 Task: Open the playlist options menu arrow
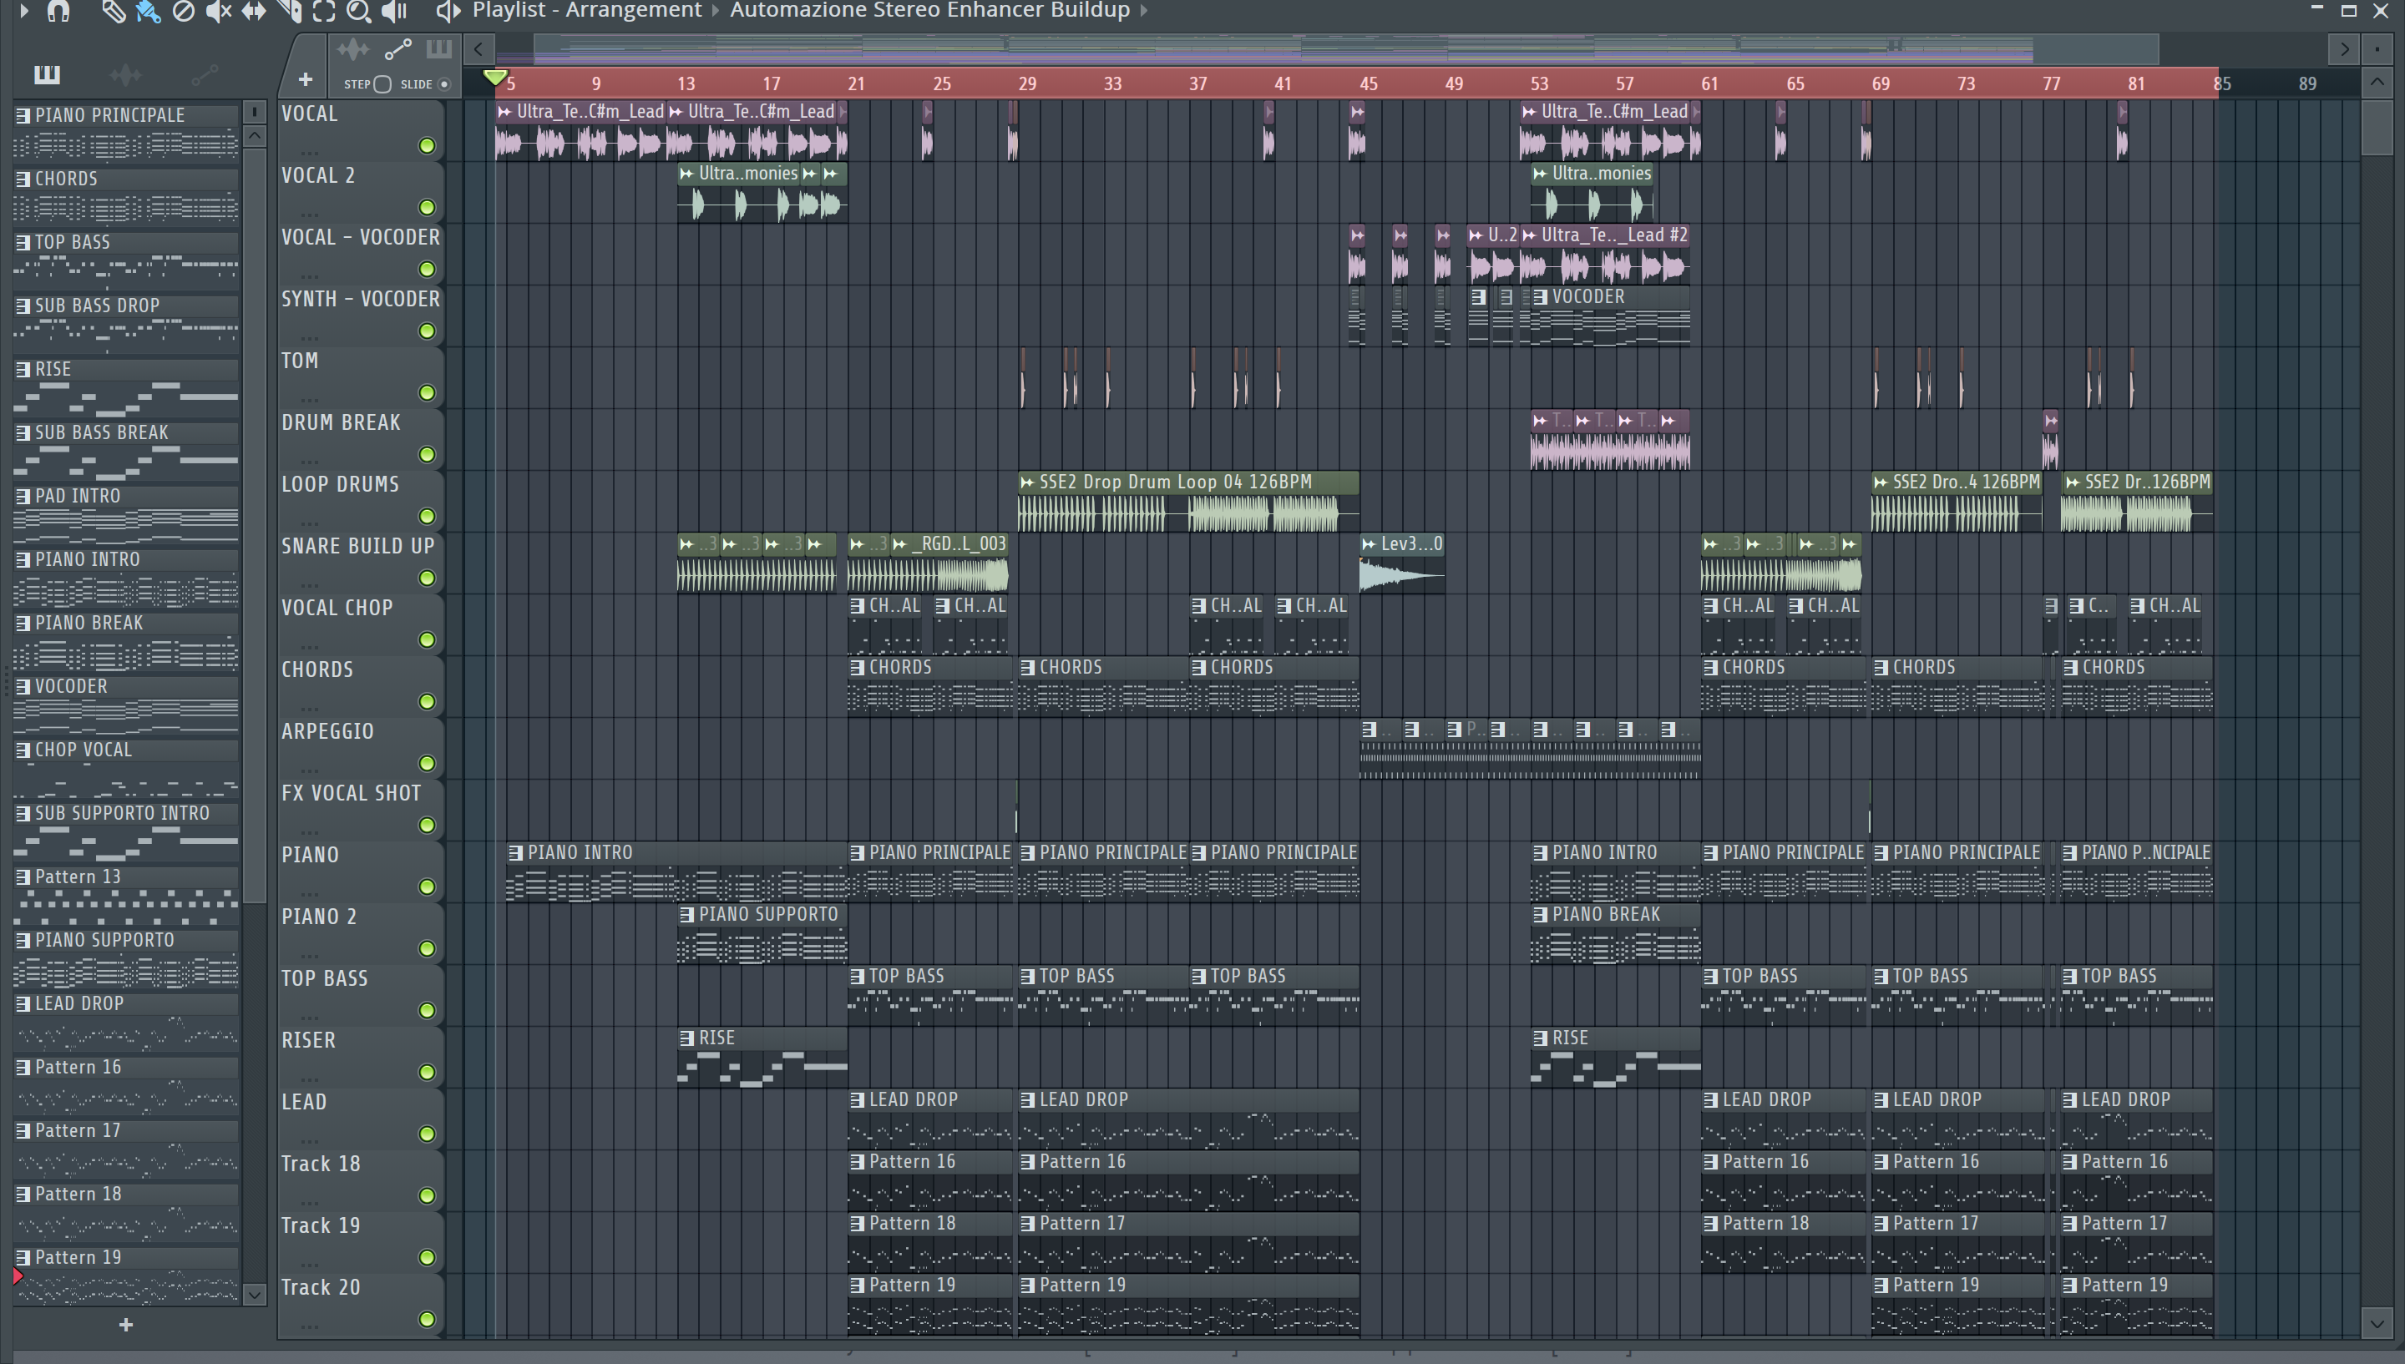click(24, 10)
